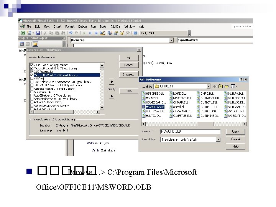Screen dimensions: 276x207
Task: Click the Find binoculars toolbar icon
Action: tap(63, 33)
